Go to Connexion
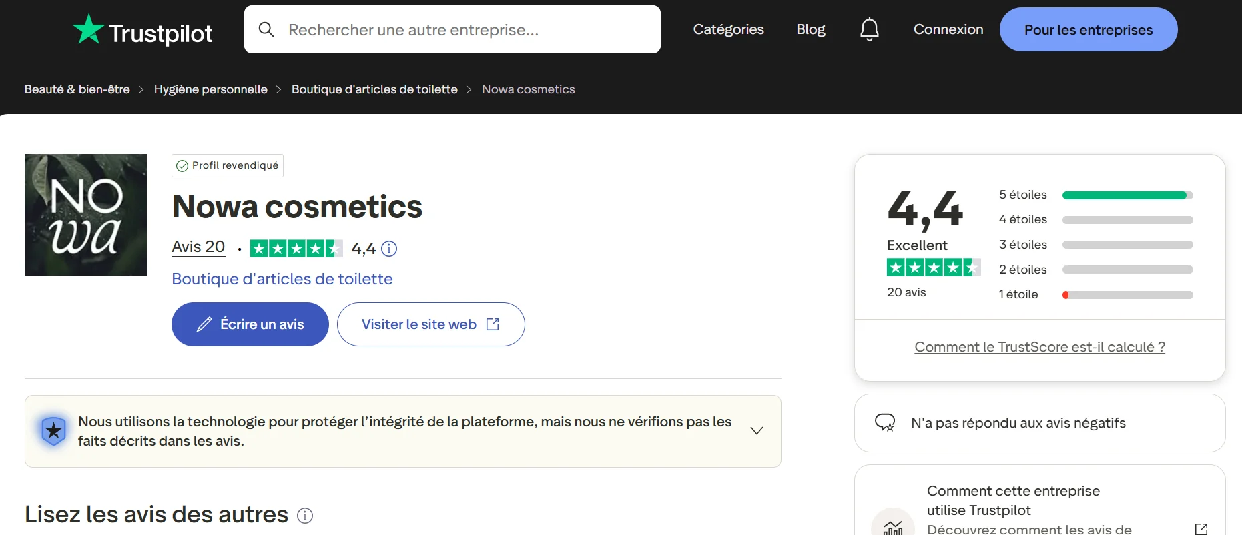 pyautogui.click(x=948, y=29)
